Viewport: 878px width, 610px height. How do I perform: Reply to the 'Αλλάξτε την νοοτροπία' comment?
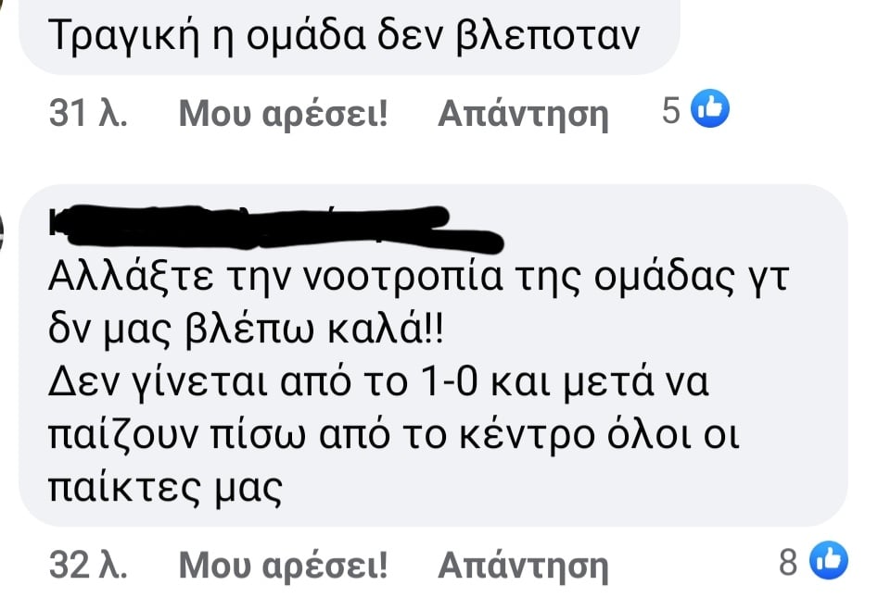pyautogui.click(x=523, y=566)
